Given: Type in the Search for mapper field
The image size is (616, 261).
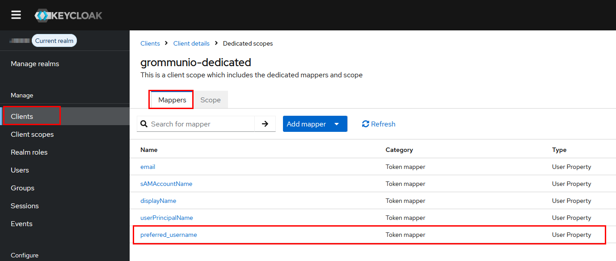Looking at the screenshot, I should tap(201, 124).
